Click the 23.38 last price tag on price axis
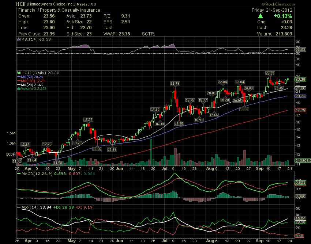 click(300, 79)
